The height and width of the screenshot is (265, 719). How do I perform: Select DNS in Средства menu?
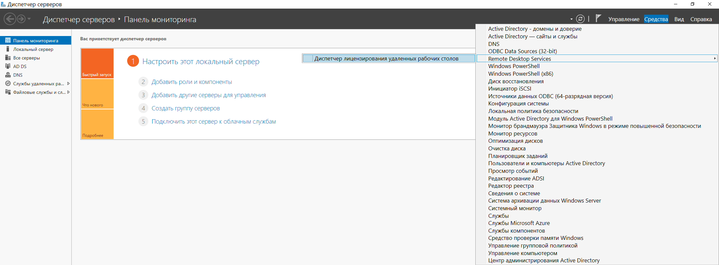[494, 44]
